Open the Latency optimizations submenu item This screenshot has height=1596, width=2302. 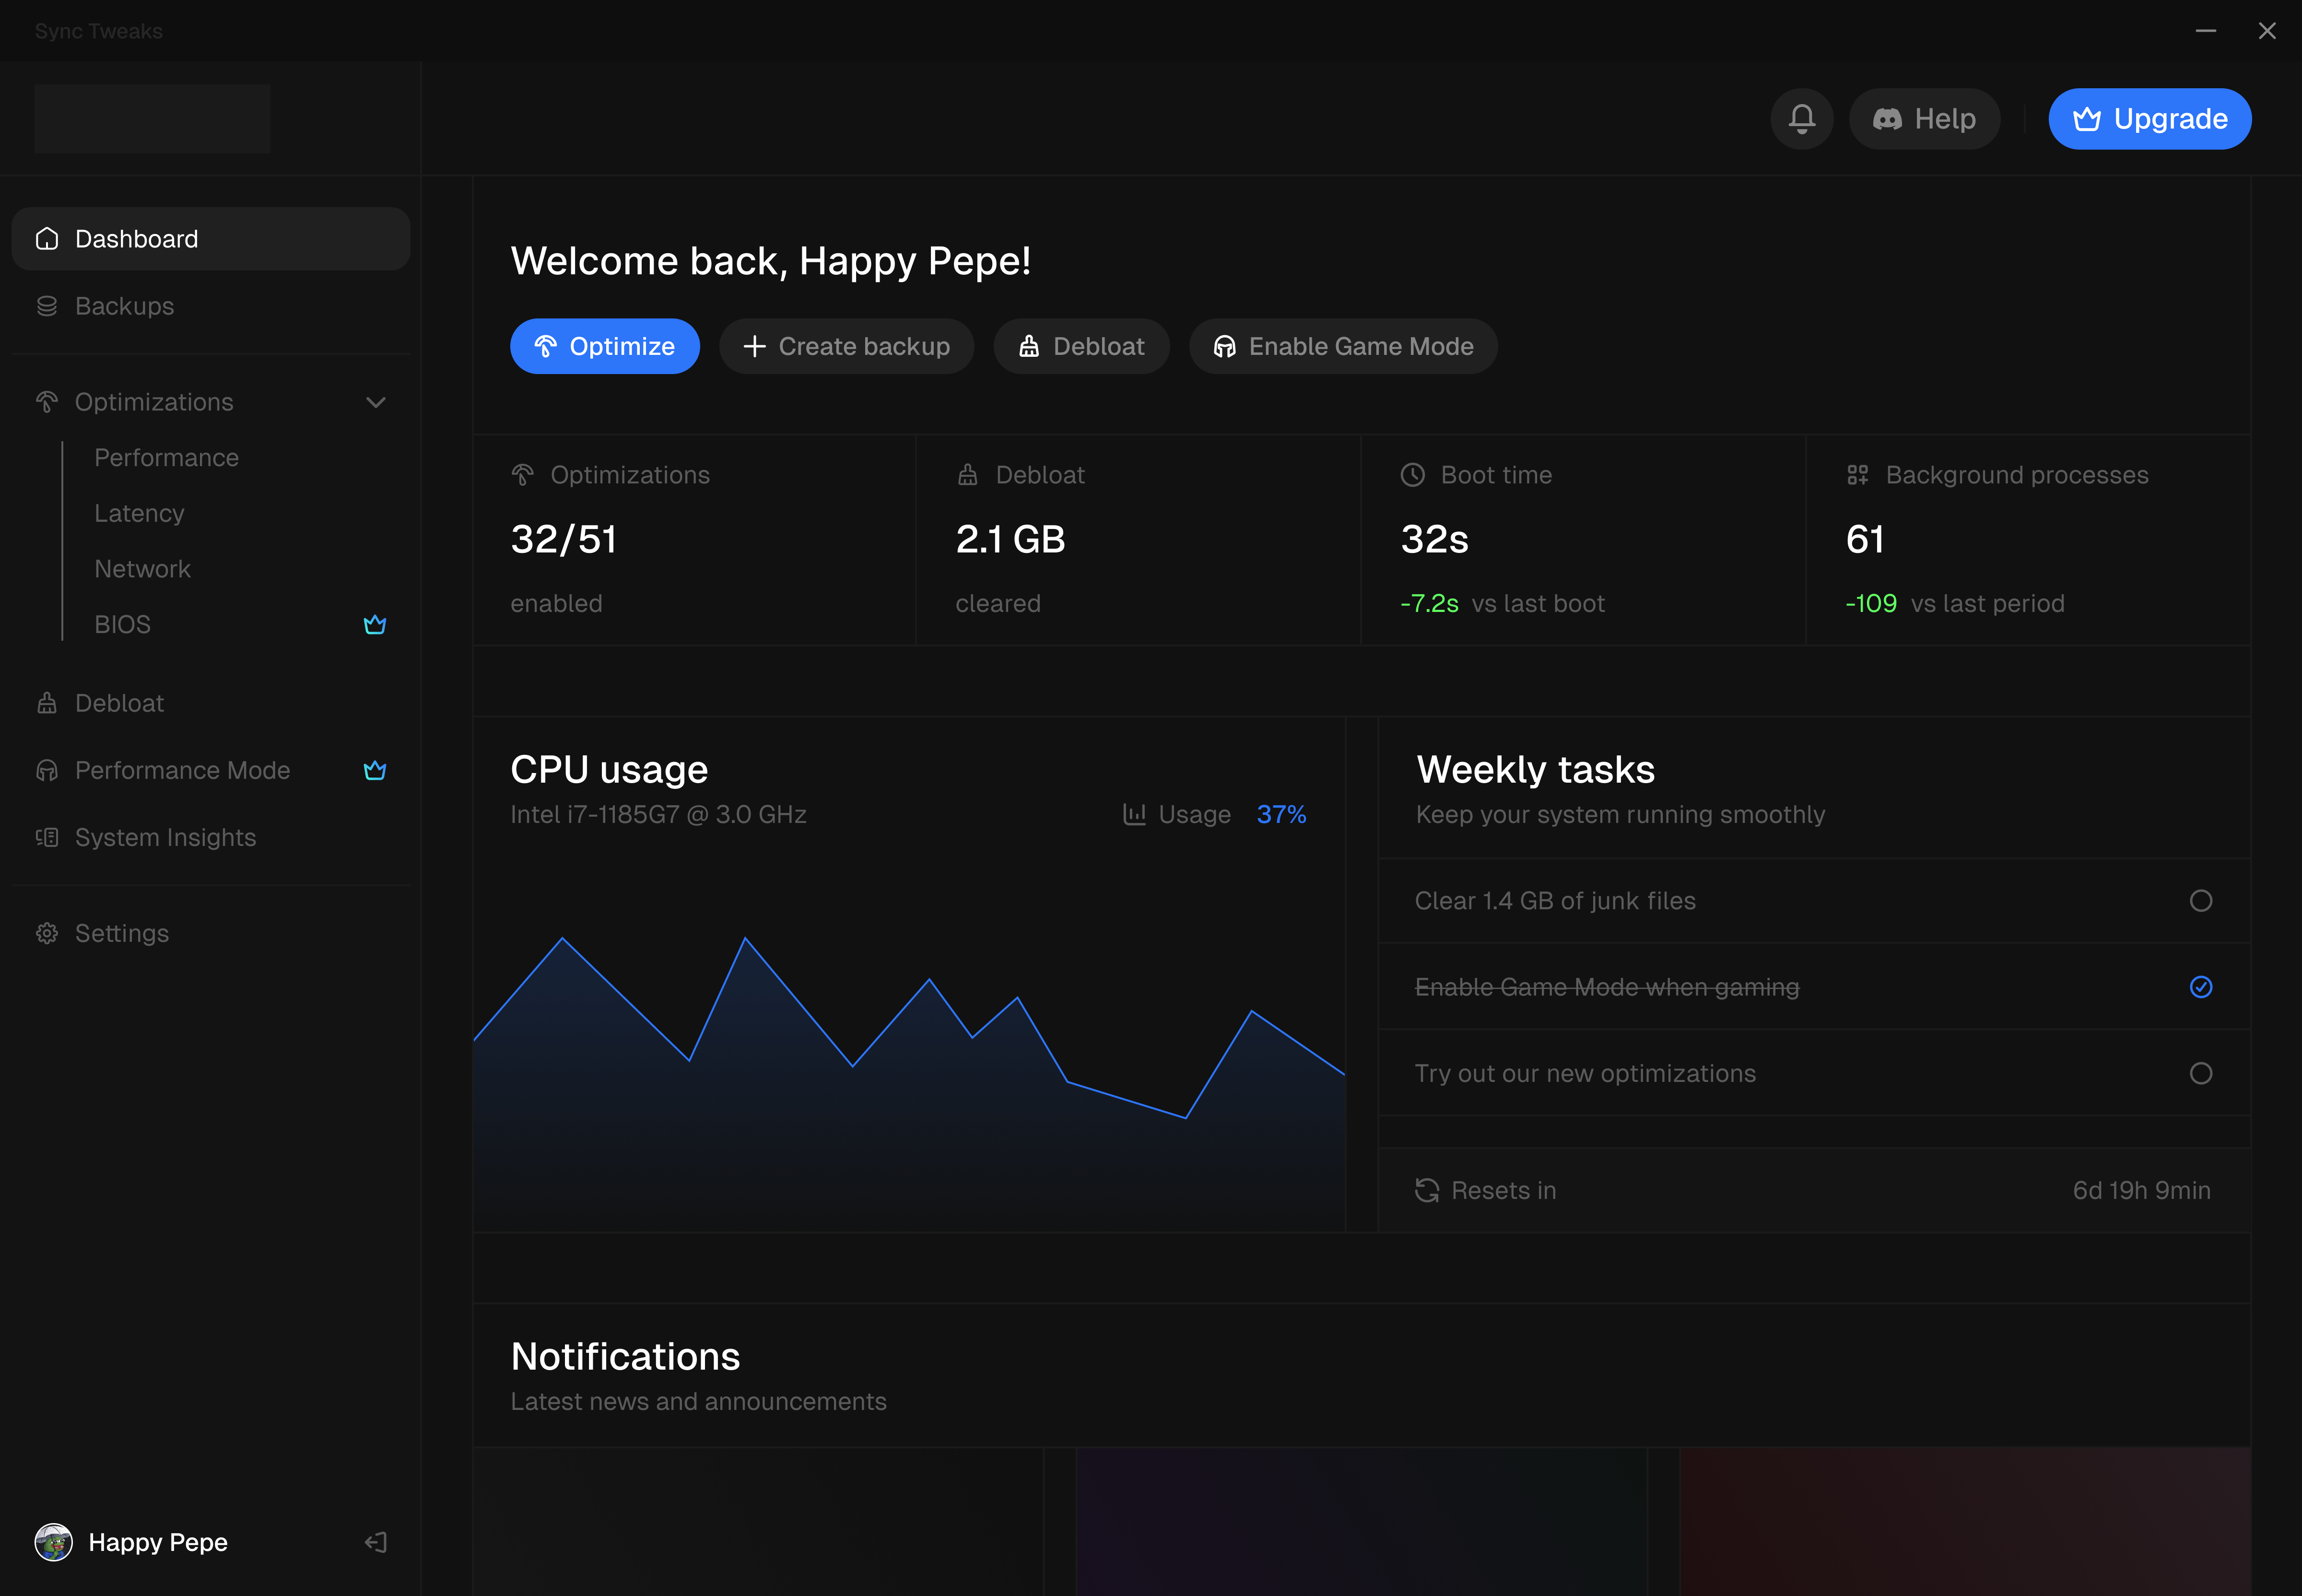(139, 513)
